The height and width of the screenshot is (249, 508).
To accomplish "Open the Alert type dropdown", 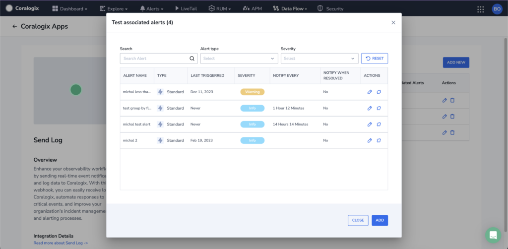I will click(x=239, y=59).
